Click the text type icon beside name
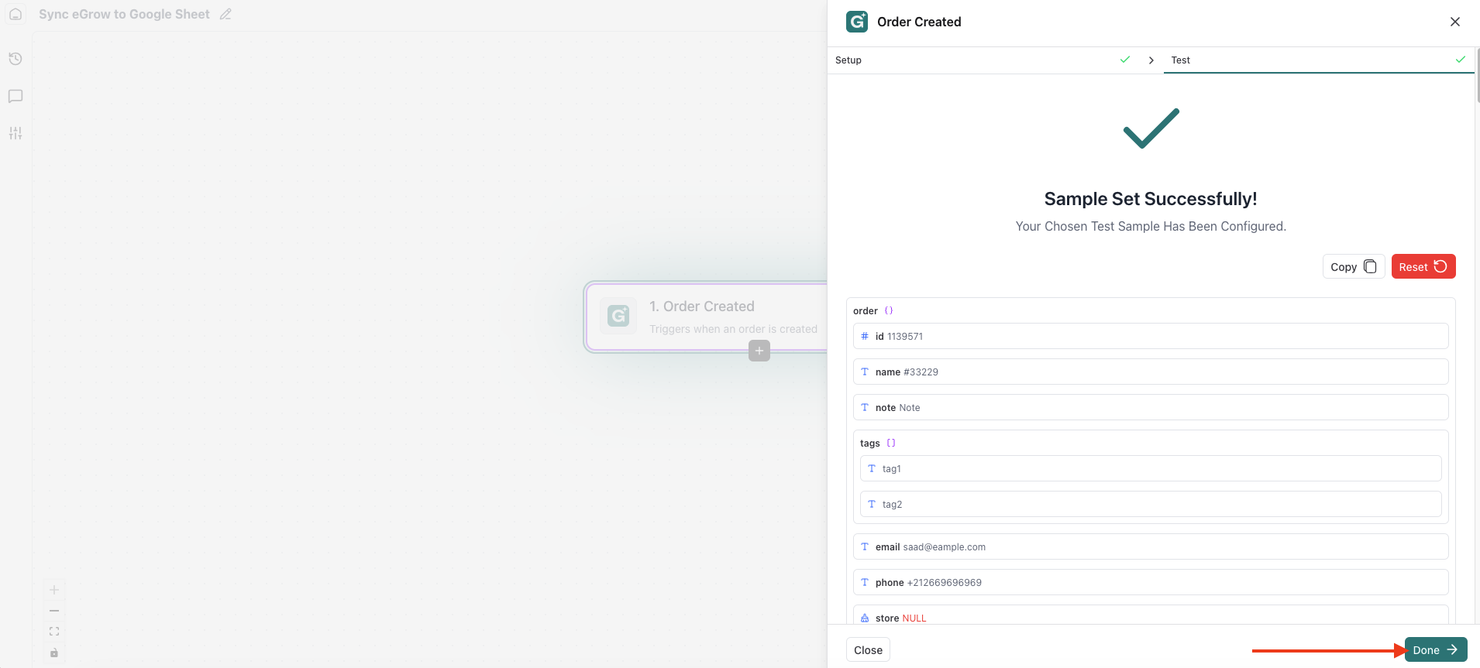The image size is (1480, 668). coord(865,372)
